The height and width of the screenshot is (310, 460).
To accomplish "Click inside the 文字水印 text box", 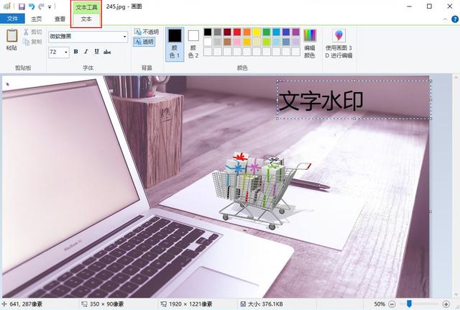I will coord(354,100).
